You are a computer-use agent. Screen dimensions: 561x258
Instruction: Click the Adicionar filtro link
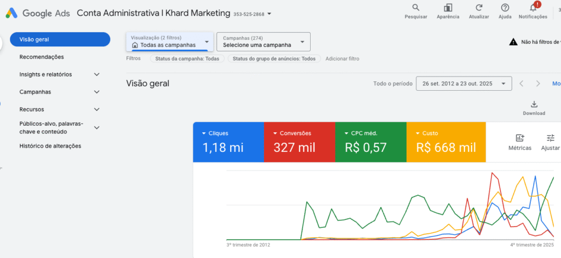(x=342, y=58)
